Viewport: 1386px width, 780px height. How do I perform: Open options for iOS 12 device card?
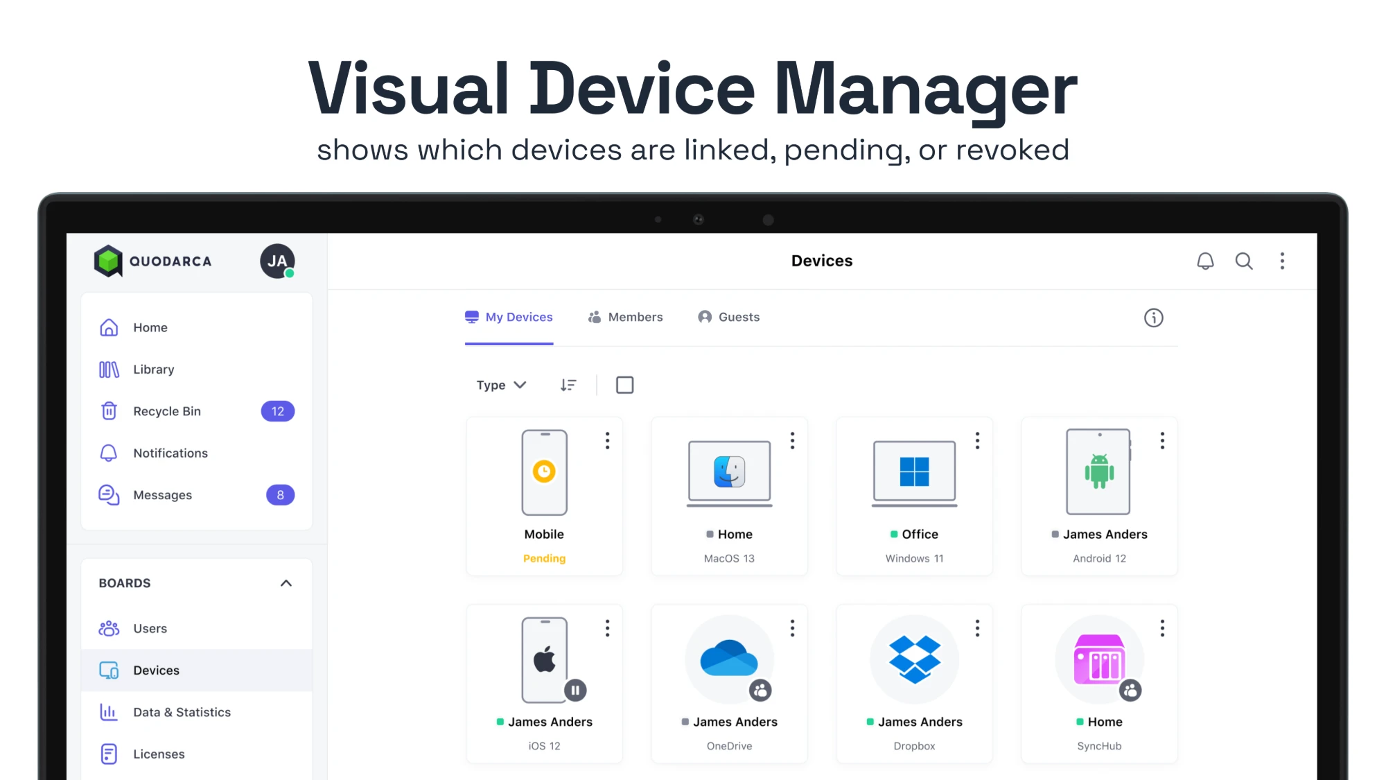(x=607, y=628)
